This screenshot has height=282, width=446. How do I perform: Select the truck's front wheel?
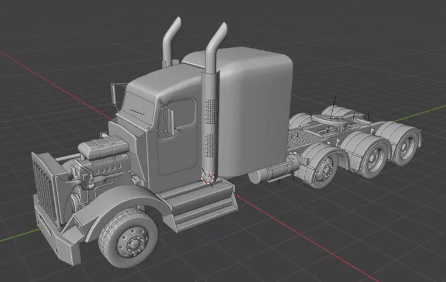(128, 238)
